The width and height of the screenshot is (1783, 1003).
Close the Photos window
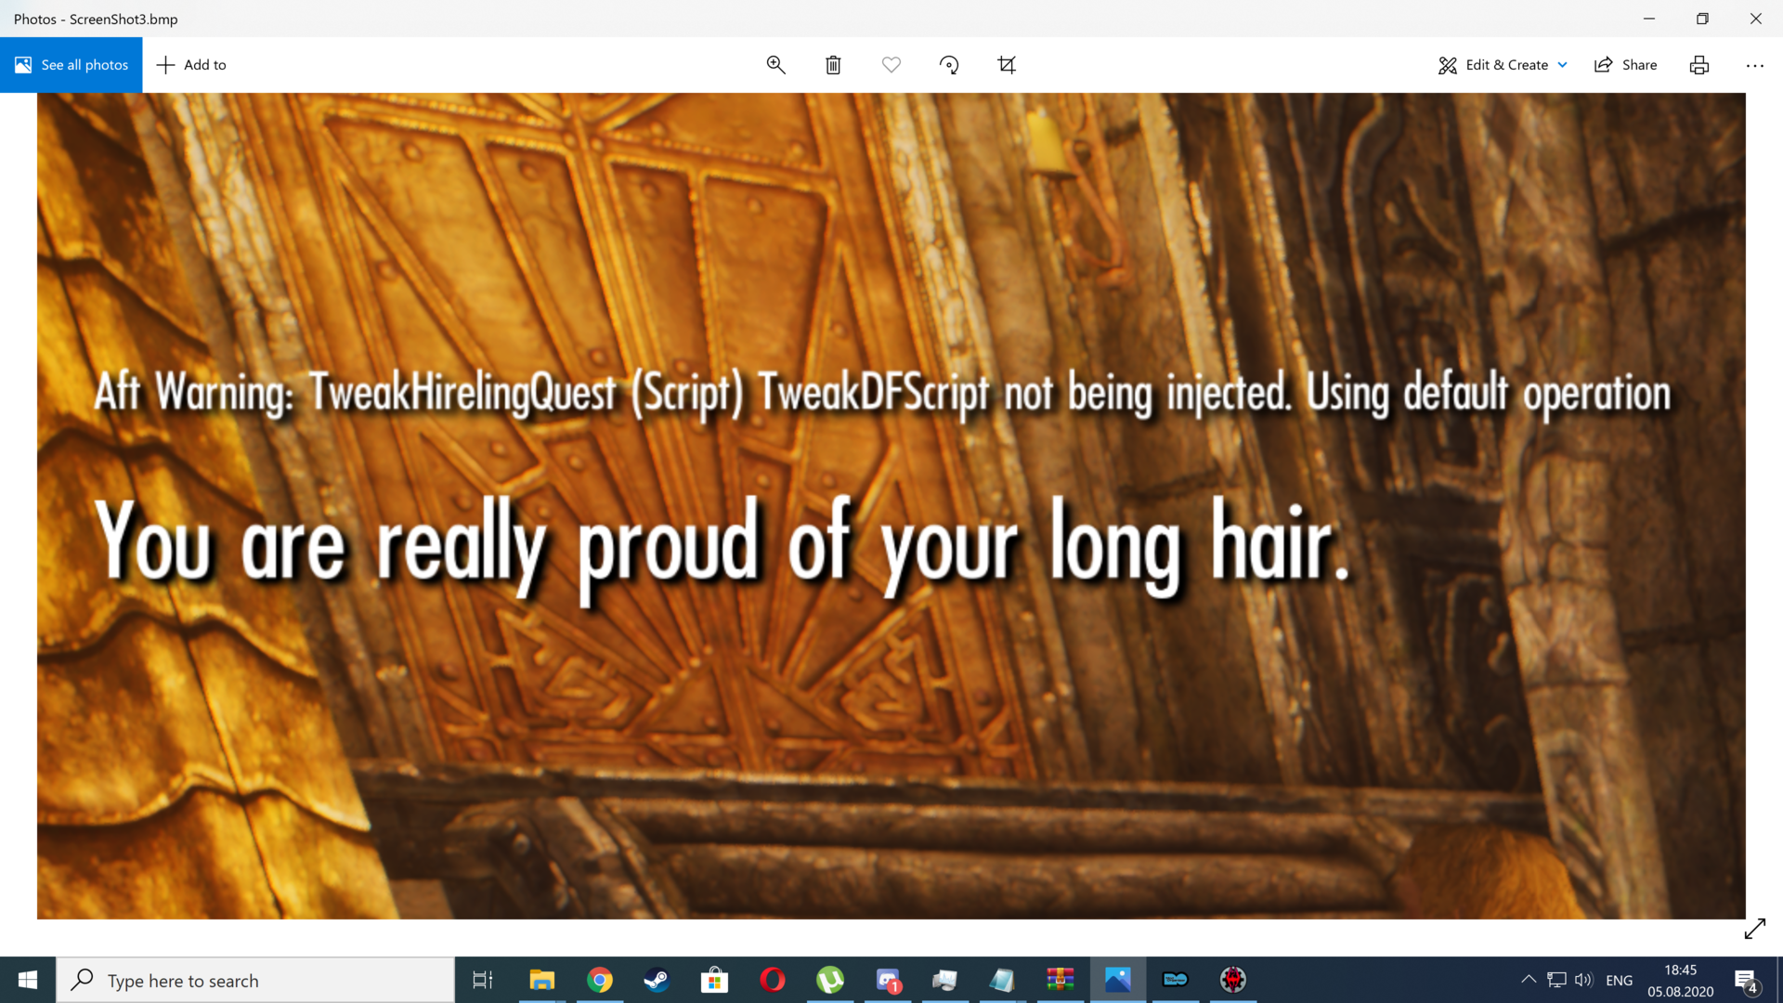(1756, 19)
